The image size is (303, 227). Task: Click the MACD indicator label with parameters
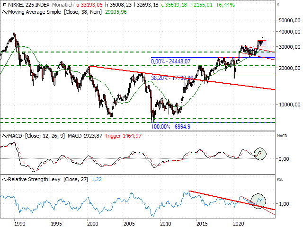click(36, 136)
